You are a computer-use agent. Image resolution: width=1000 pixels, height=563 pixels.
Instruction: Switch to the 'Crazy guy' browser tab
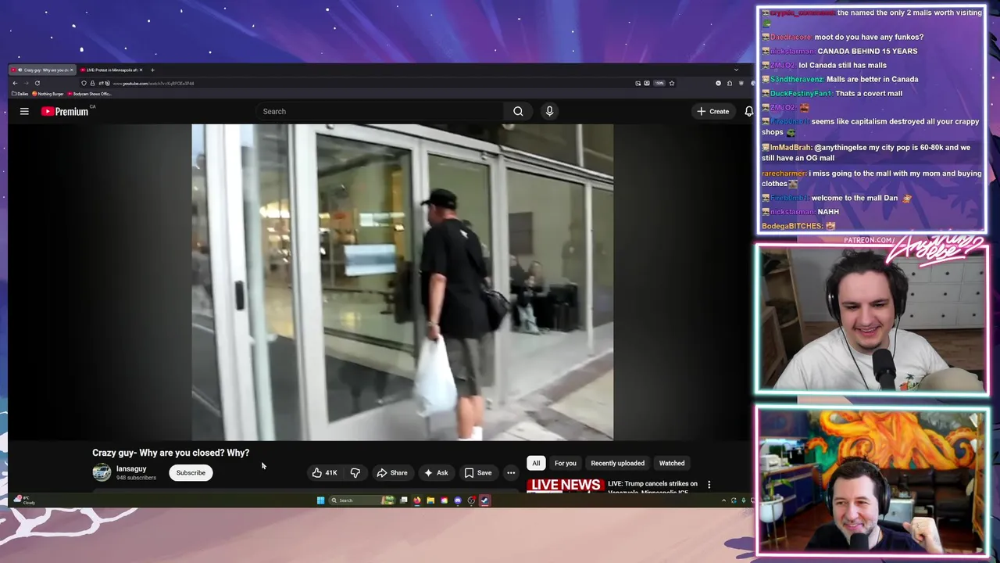point(43,70)
